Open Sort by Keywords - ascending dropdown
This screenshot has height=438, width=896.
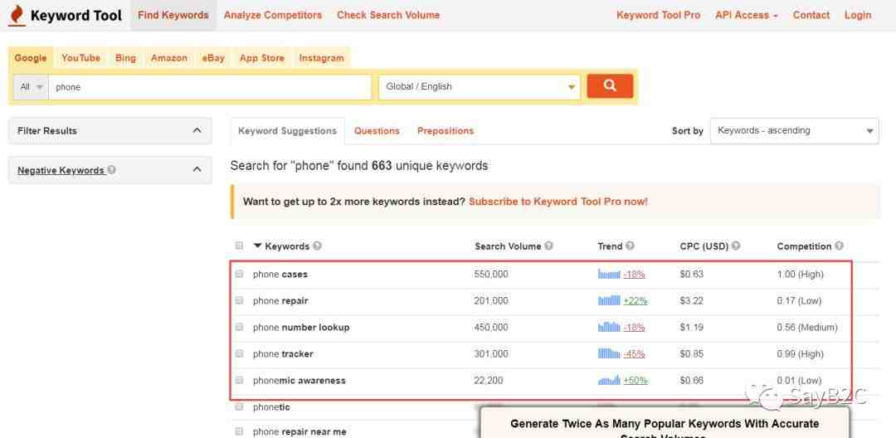(794, 131)
